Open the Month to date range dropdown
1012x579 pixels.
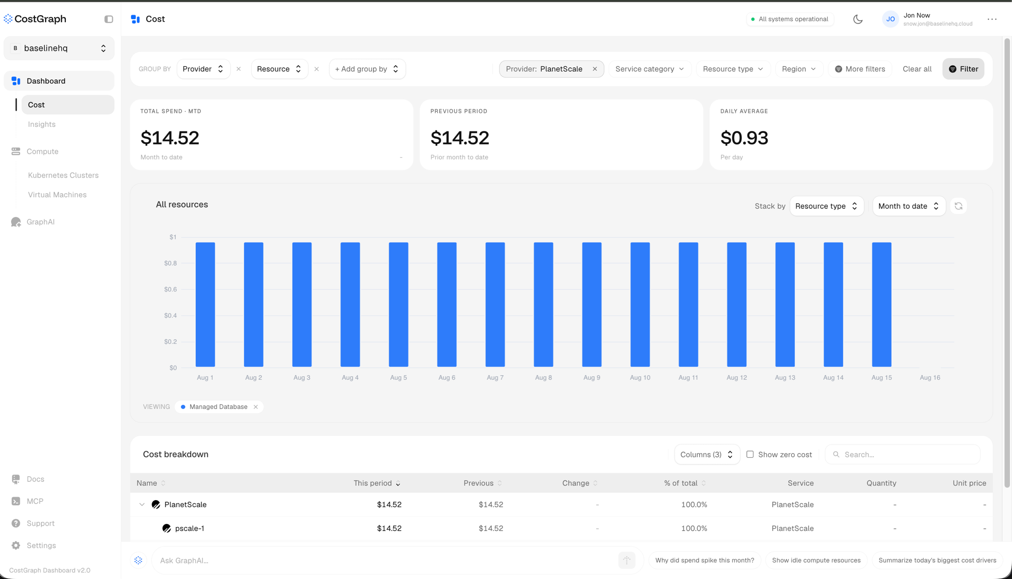[x=909, y=206]
